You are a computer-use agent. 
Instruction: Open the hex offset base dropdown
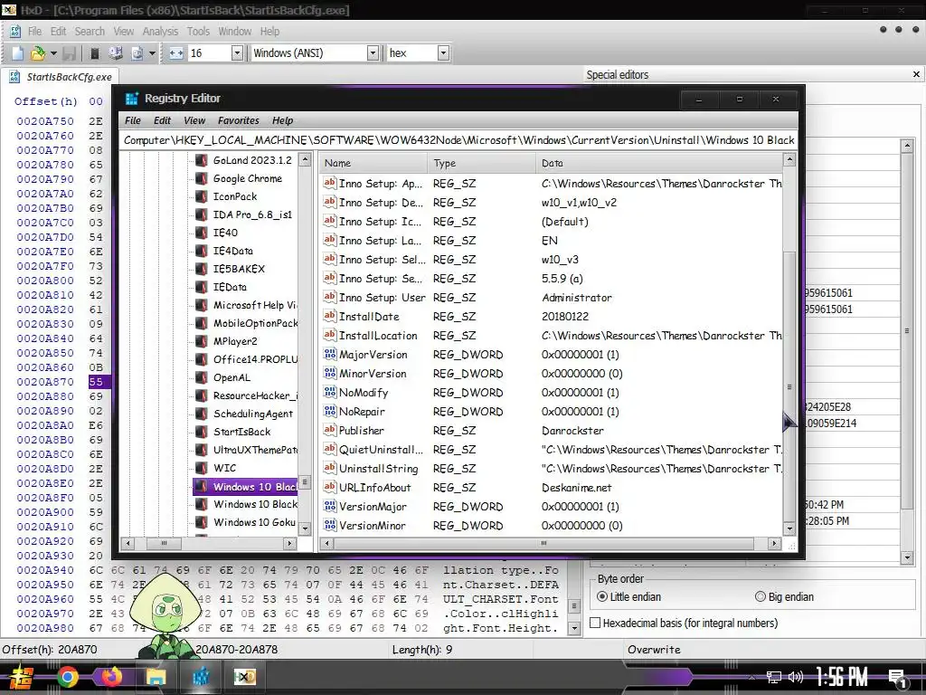point(443,53)
